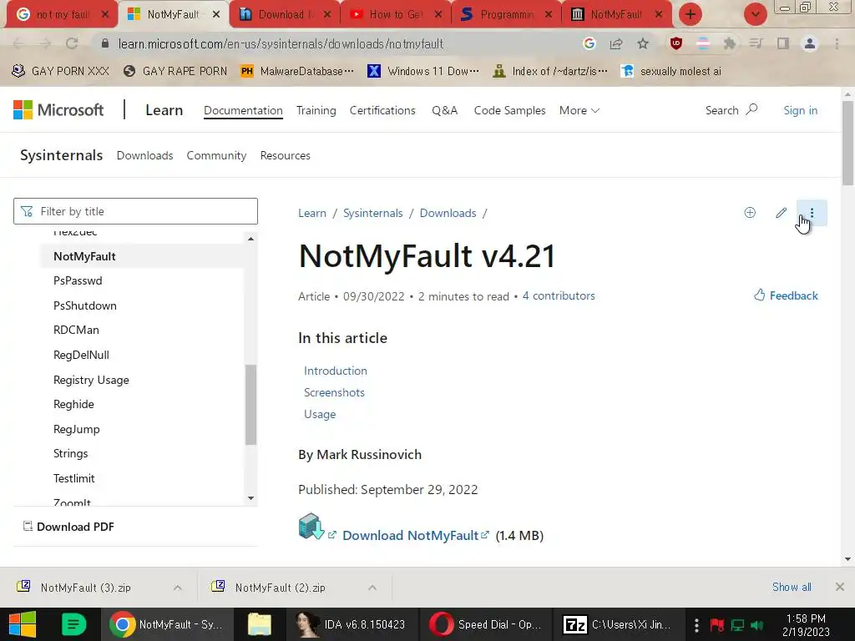Open the Chrome profile avatar icon
The width and height of the screenshot is (855, 641).
(x=810, y=43)
